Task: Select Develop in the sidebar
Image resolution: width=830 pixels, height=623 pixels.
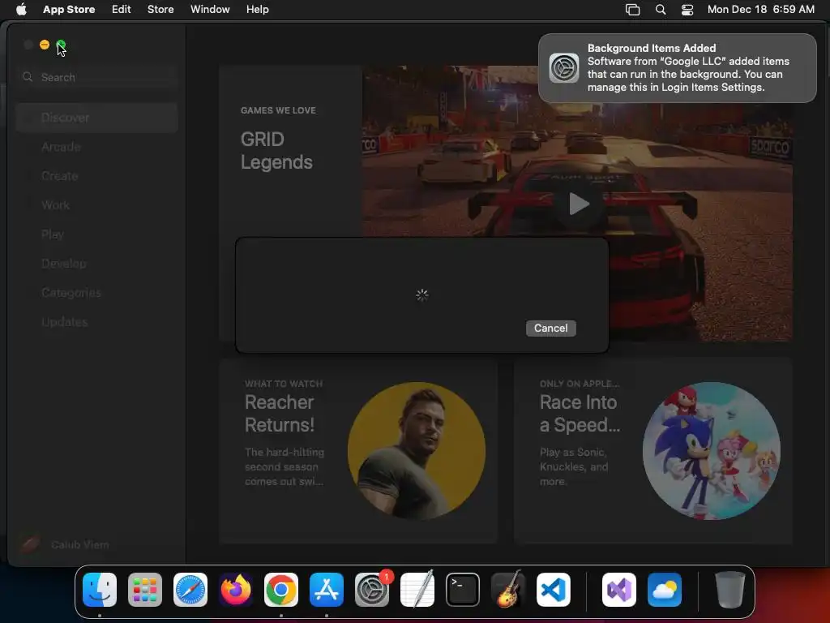Action: (x=97, y=264)
